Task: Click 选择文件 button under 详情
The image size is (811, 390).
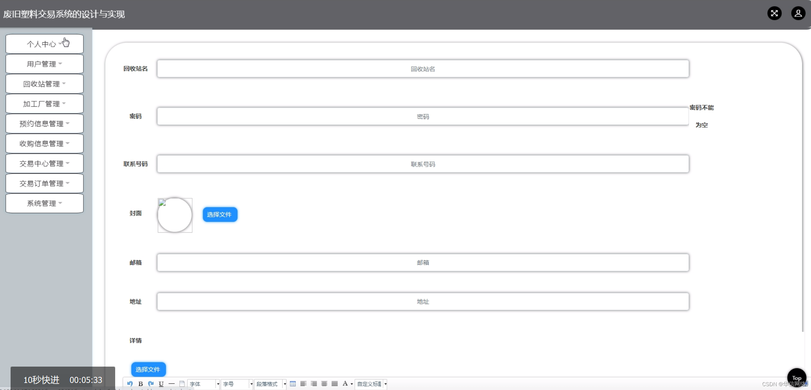Action: point(148,369)
